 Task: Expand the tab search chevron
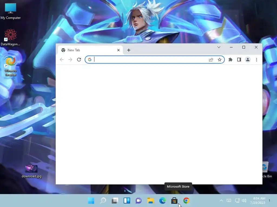219,47
